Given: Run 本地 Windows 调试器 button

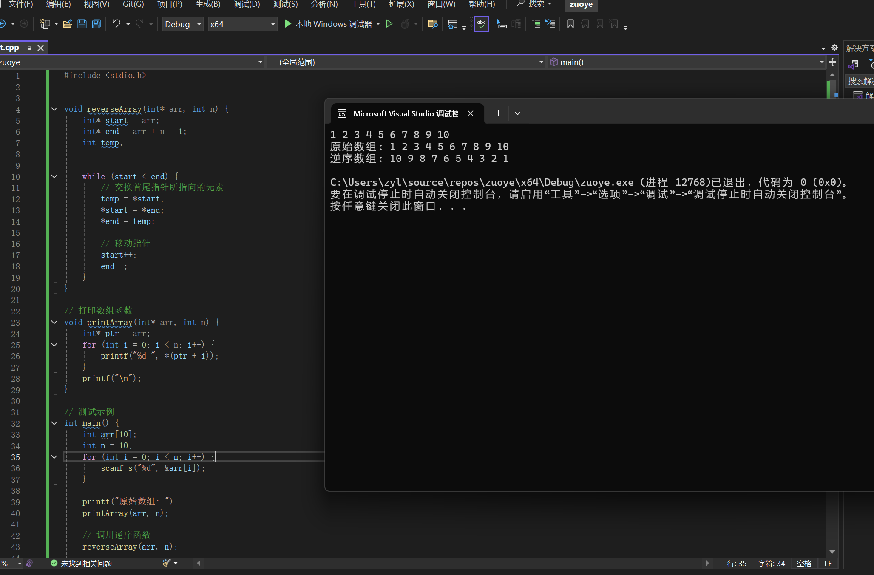Looking at the screenshot, I should point(328,24).
